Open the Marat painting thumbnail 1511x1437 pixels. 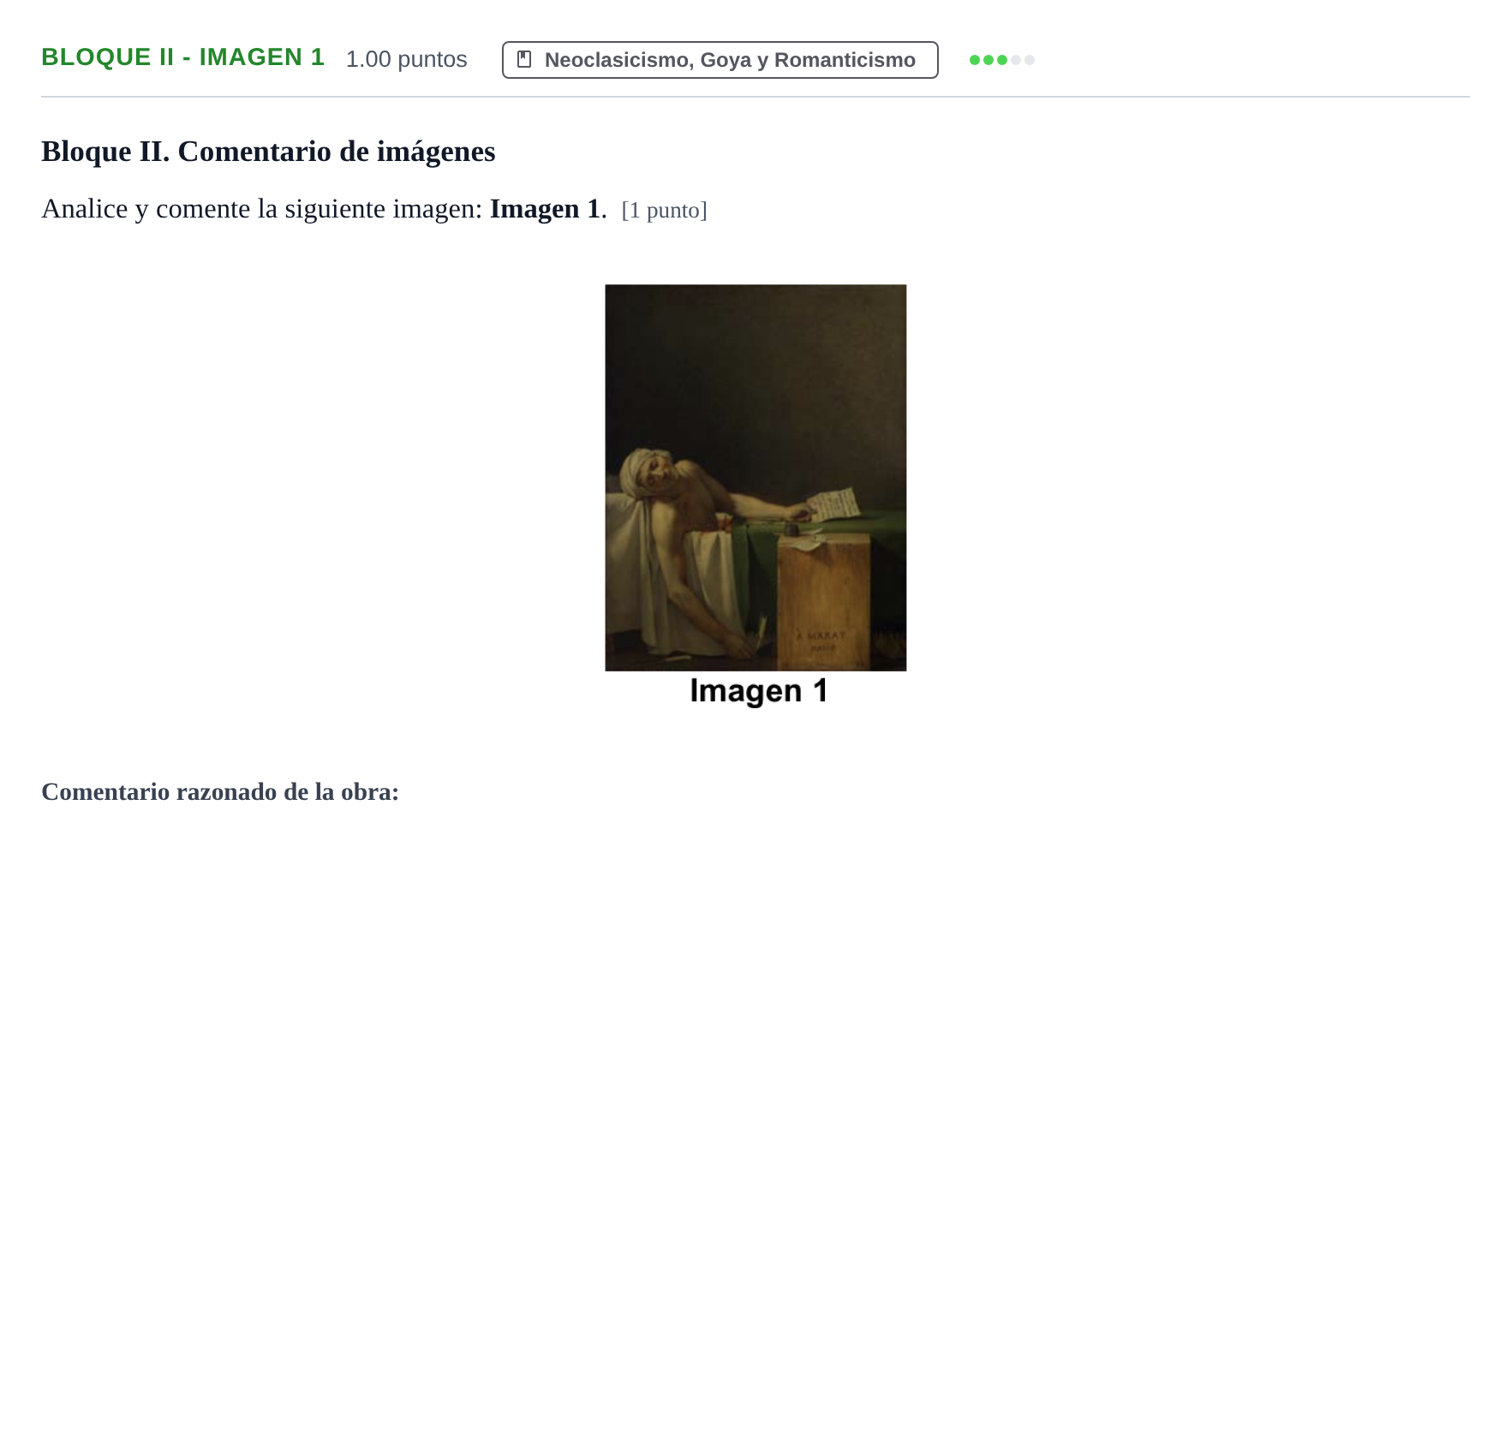pos(755,478)
